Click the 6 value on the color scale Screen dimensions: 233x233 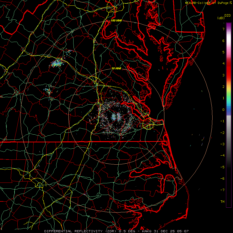pyautogui.click(x=223, y=41)
